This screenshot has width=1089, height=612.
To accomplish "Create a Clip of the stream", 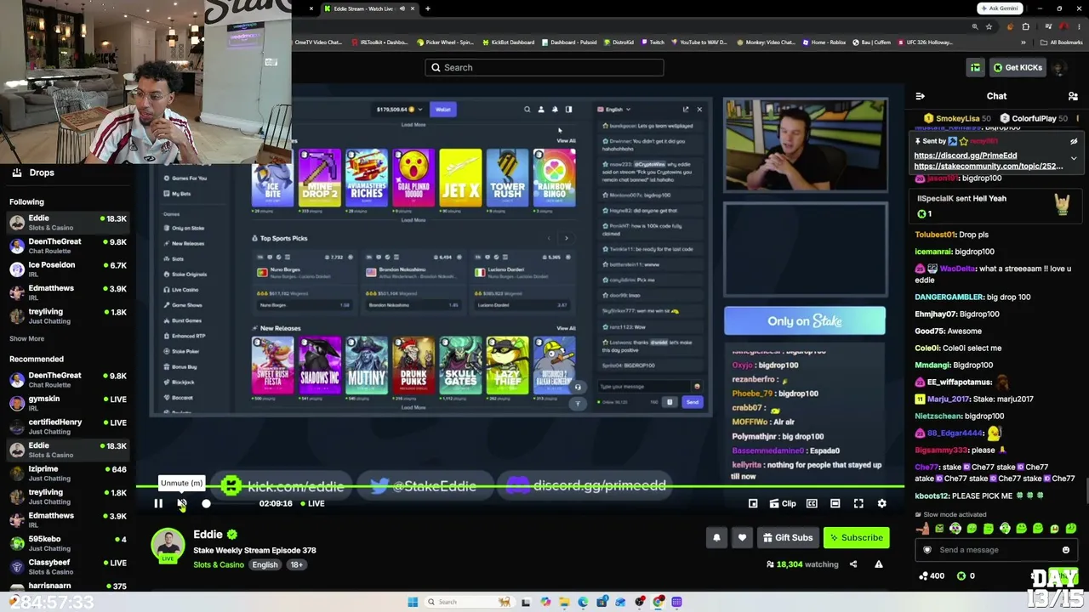I will pyautogui.click(x=783, y=504).
